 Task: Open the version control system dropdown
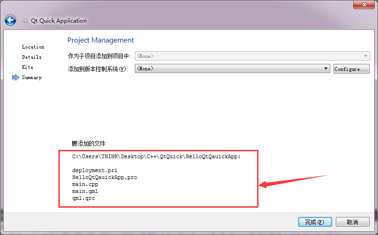tap(232, 68)
